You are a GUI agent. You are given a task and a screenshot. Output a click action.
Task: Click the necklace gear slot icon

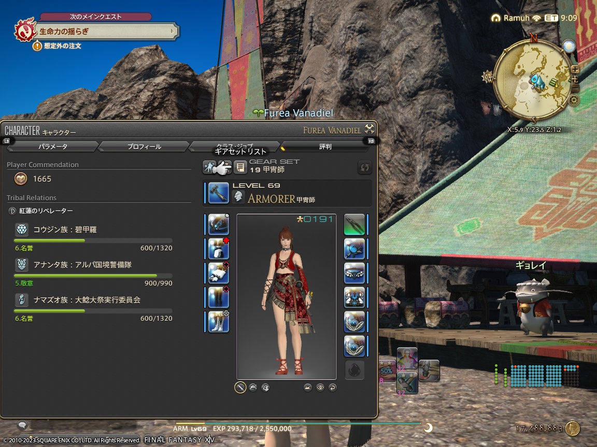pyautogui.click(x=356, y=273)
